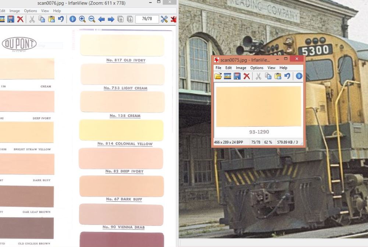Click next page icon in scan0076 toolbar
Viewport: 368px width, 247px height.
130,19
